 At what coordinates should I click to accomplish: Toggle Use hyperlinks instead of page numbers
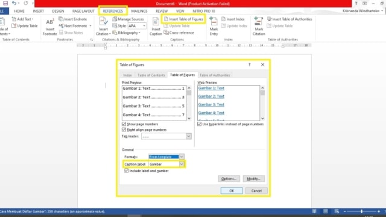[x=200, y=124]
